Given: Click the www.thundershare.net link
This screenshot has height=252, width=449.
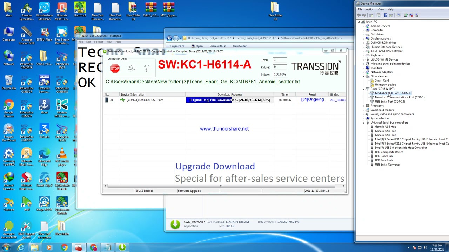Looking at the screenshot, I should tap(224, 129).
